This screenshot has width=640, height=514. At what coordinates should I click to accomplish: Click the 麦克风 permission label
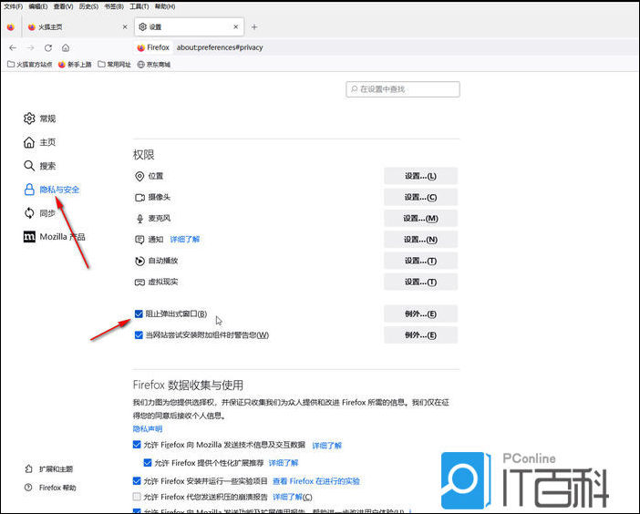coord(160,219)
